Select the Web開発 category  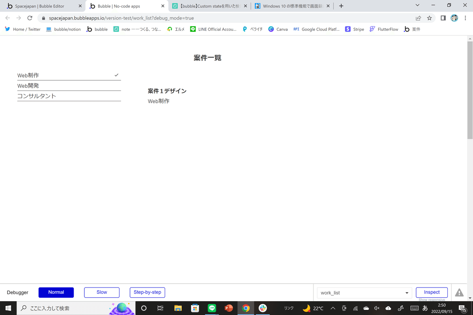point(69,85)
